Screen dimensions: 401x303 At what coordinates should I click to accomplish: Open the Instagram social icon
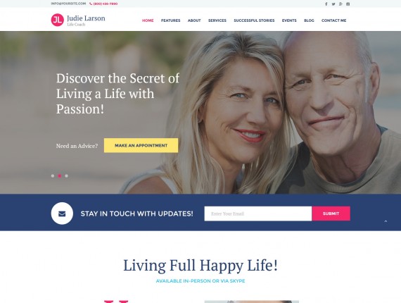[348, 4]
